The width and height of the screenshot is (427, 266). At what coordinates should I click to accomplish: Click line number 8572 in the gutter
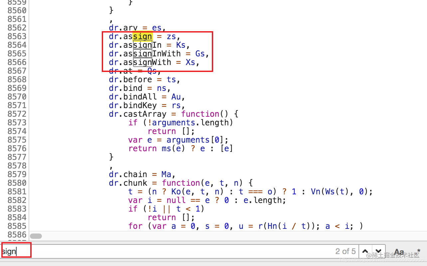coord(17,114)
